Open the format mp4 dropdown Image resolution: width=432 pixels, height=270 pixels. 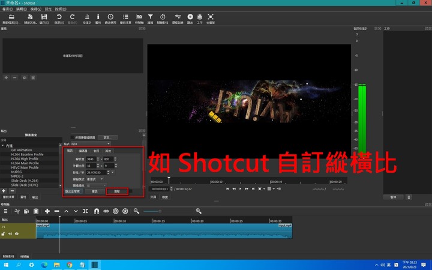91,144
